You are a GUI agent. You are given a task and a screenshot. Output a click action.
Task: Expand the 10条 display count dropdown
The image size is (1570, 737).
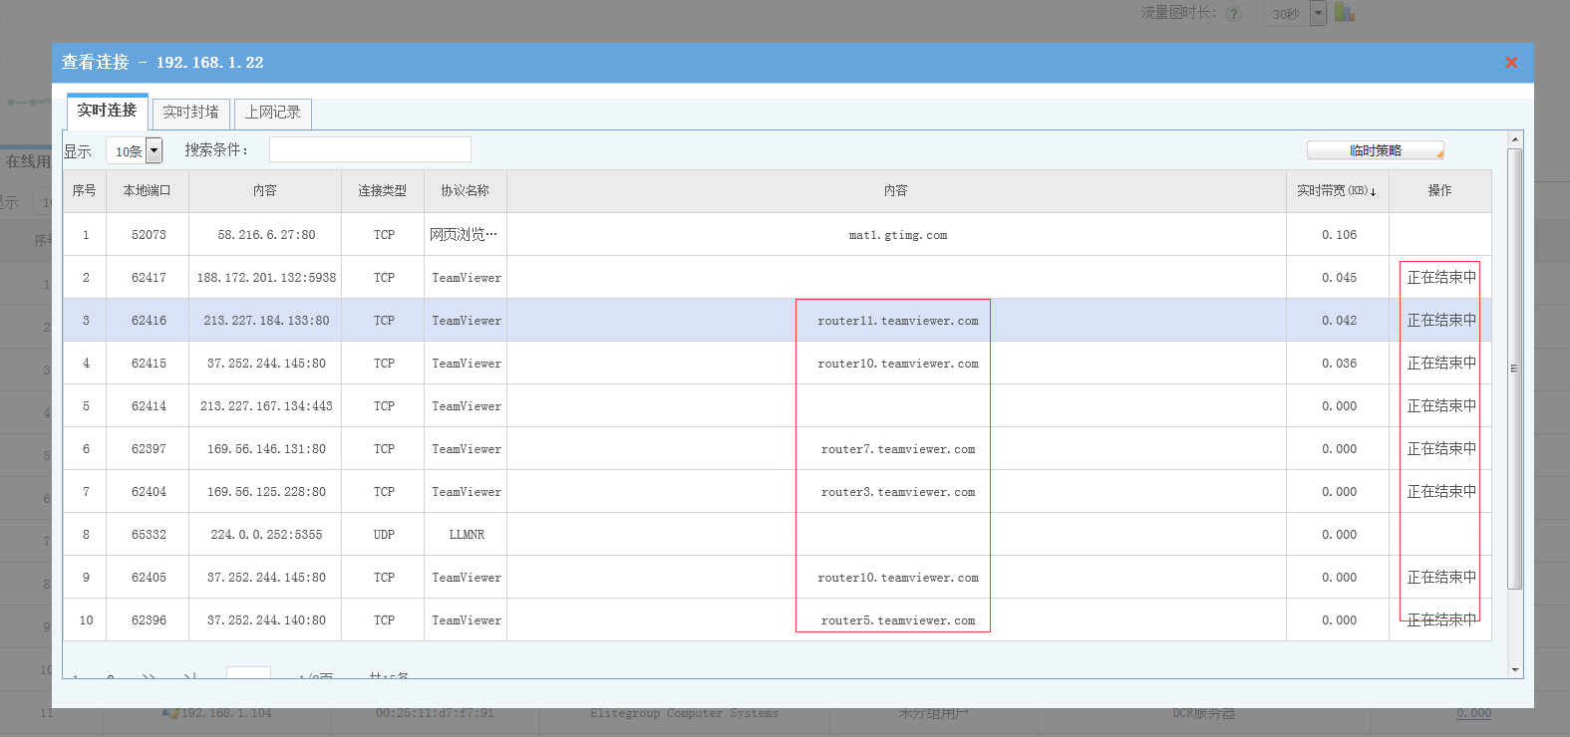(154, 151)
